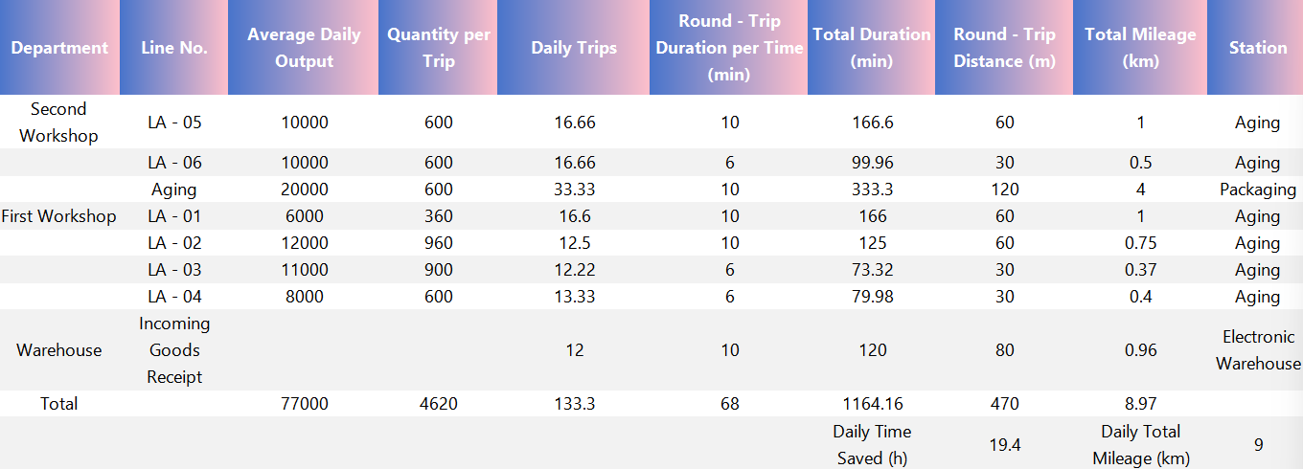Select the Station column header
The width and height of the screenshot is (1303, 469).
1255,48
